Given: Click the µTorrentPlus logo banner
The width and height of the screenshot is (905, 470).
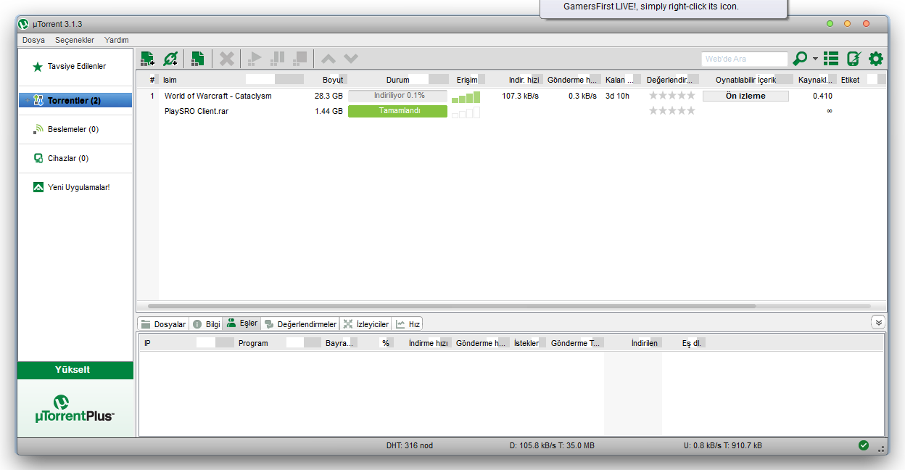Looking at the screenshot, I should (75, 408).
